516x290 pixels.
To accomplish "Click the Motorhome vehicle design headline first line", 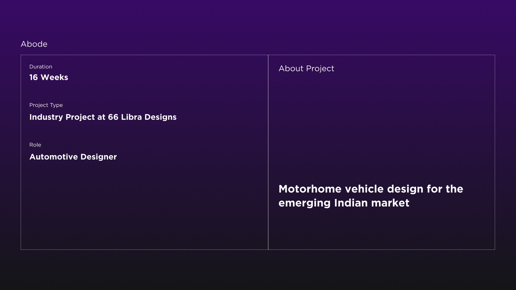I will click(x=371, y=189).
